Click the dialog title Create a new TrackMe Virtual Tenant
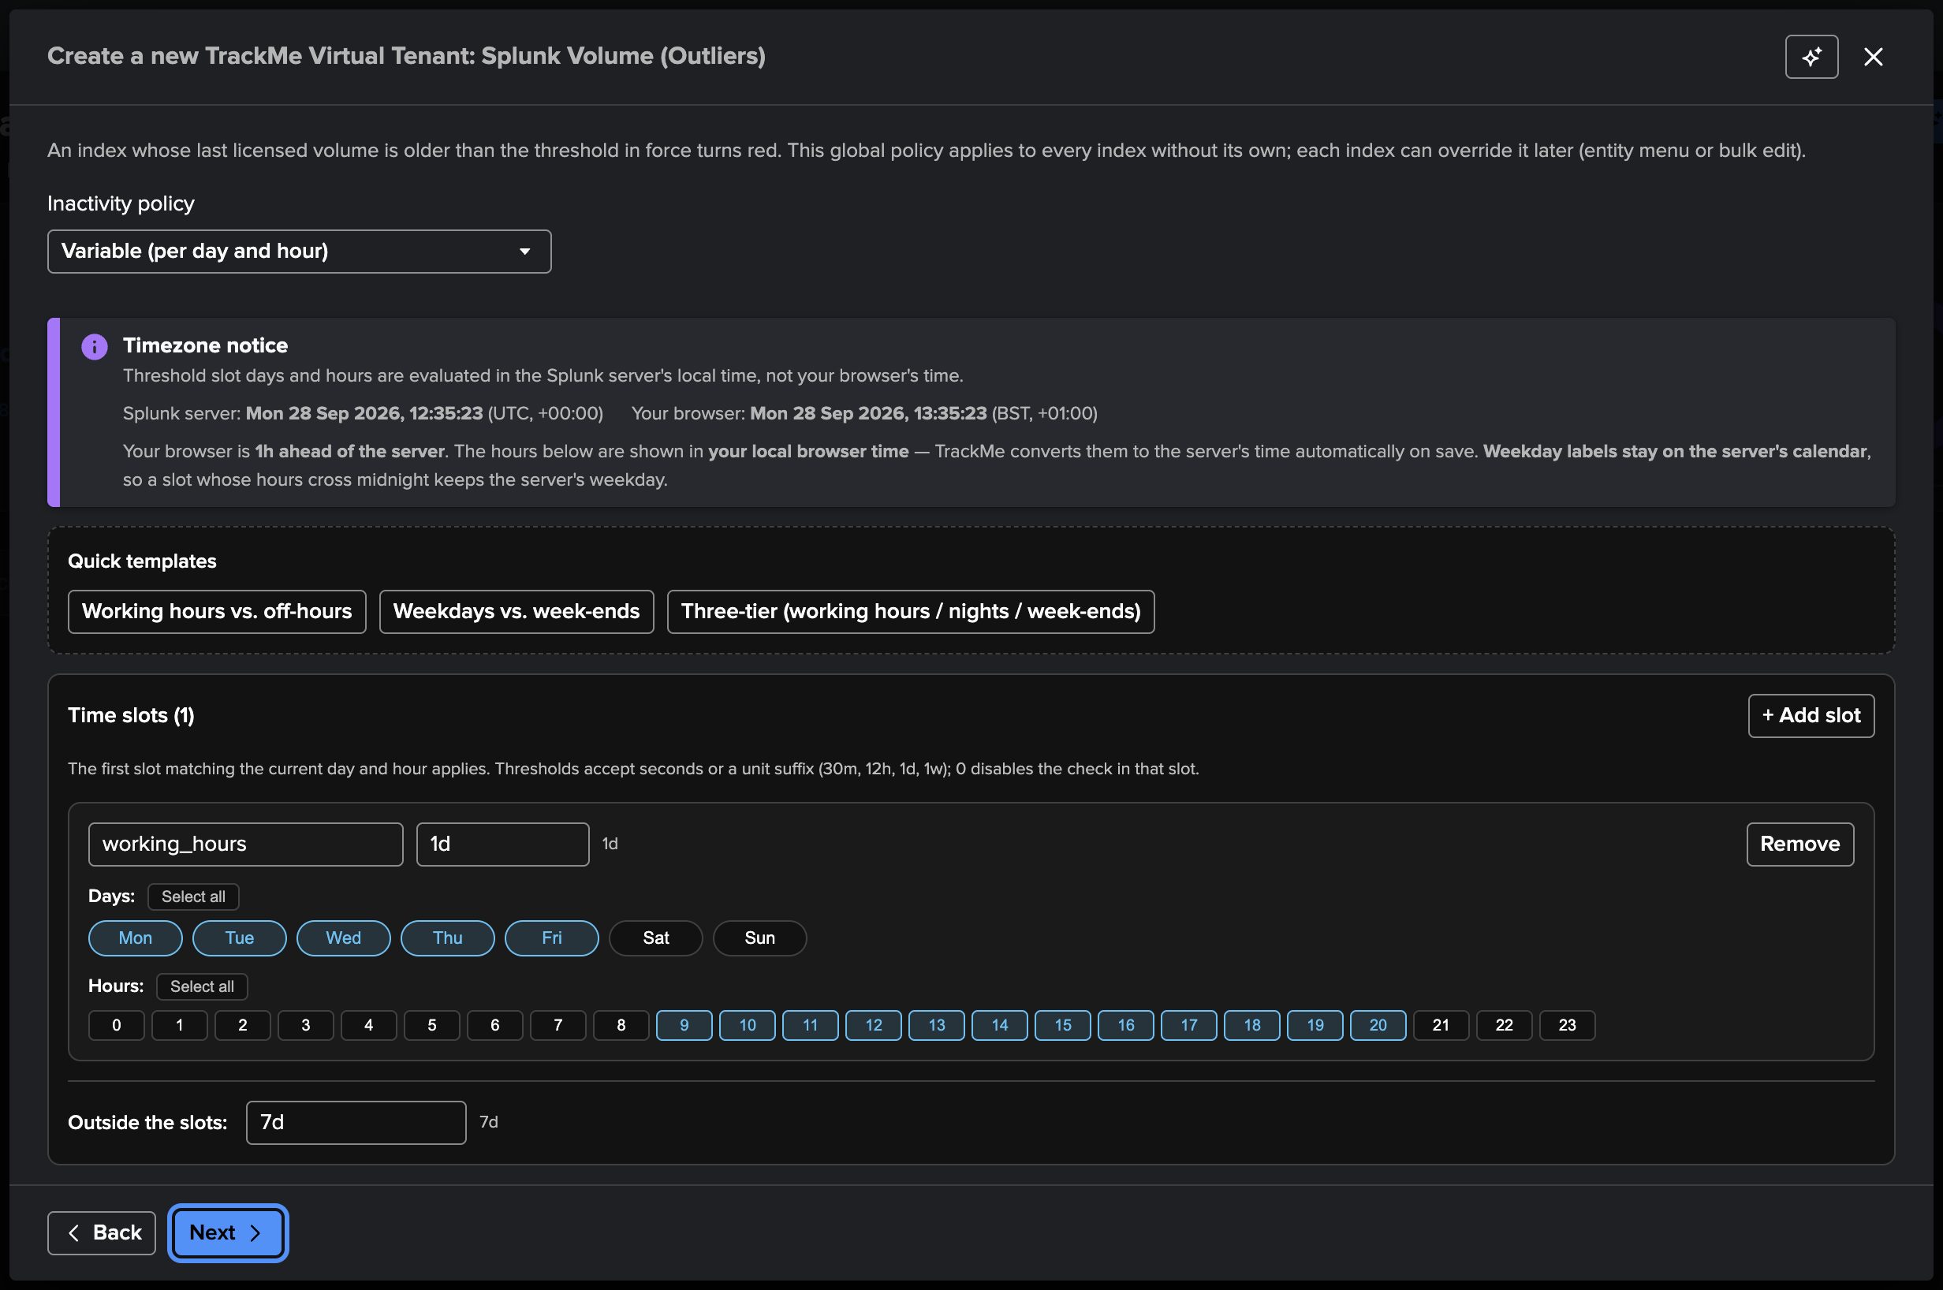 [x=406, y=56]
